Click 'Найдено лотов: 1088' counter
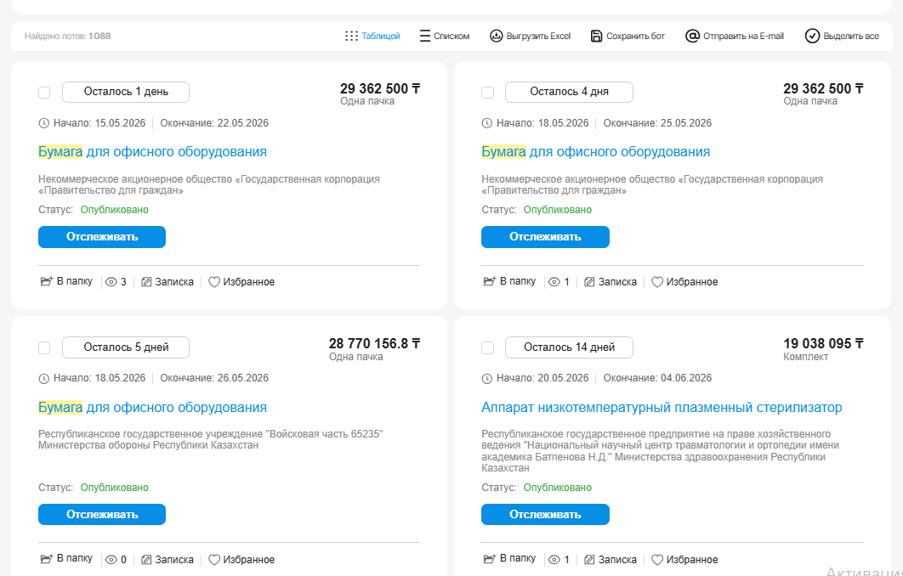 tap(67, 36)
